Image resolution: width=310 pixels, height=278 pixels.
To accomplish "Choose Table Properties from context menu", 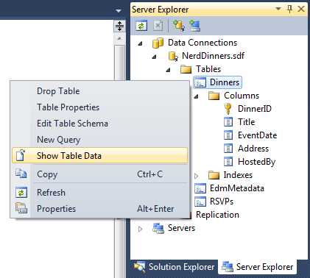I will 100,107.
